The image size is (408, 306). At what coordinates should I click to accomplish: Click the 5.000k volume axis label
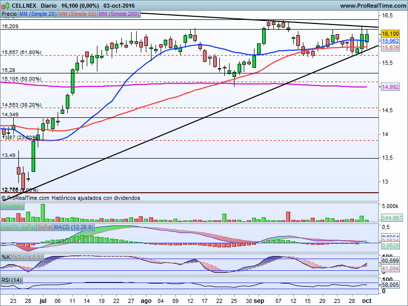coord(390,207)
